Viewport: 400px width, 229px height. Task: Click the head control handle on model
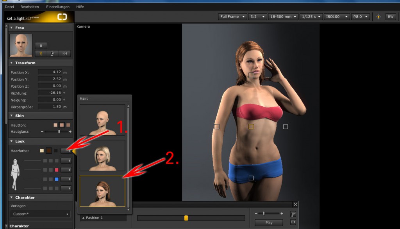tap(251, 75)
